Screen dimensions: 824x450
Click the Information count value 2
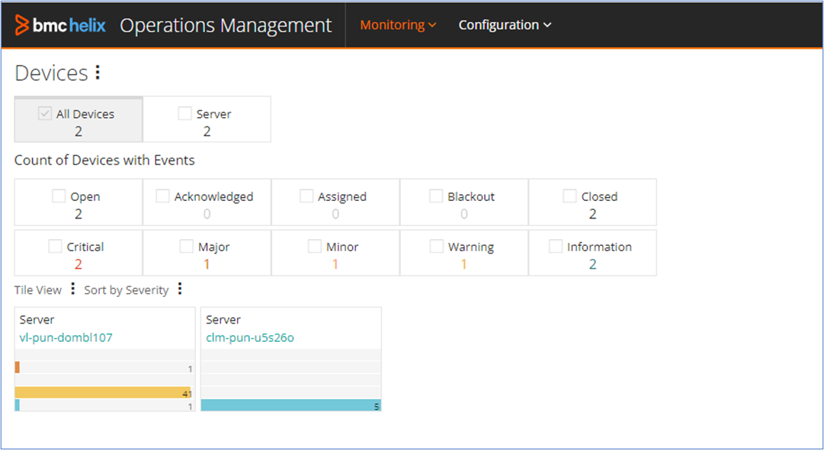(593, 264)
